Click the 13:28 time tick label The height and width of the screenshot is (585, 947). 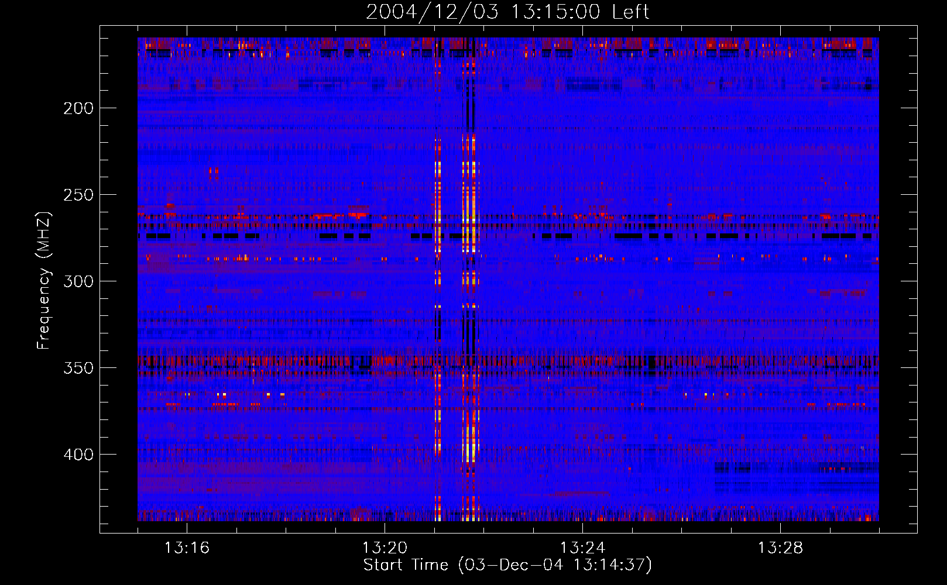[x=780, y=548]
